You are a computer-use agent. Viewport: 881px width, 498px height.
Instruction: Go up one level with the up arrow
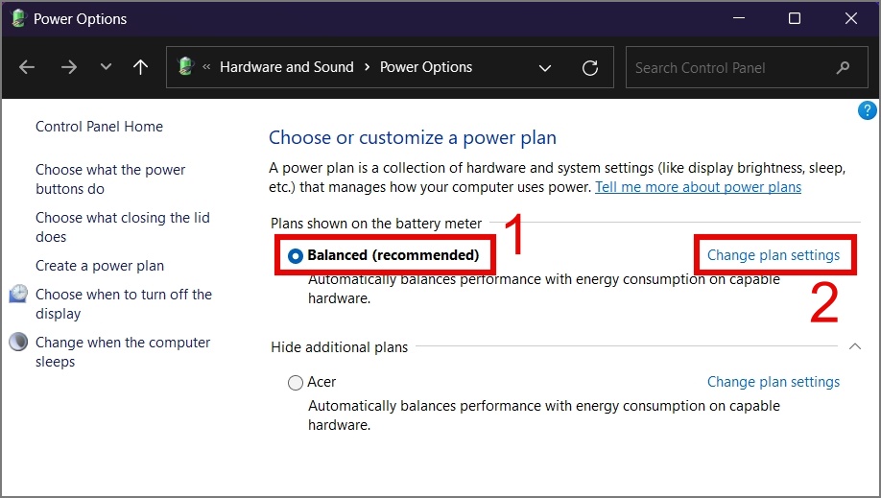pyautogui.click(x=140, y=67)
